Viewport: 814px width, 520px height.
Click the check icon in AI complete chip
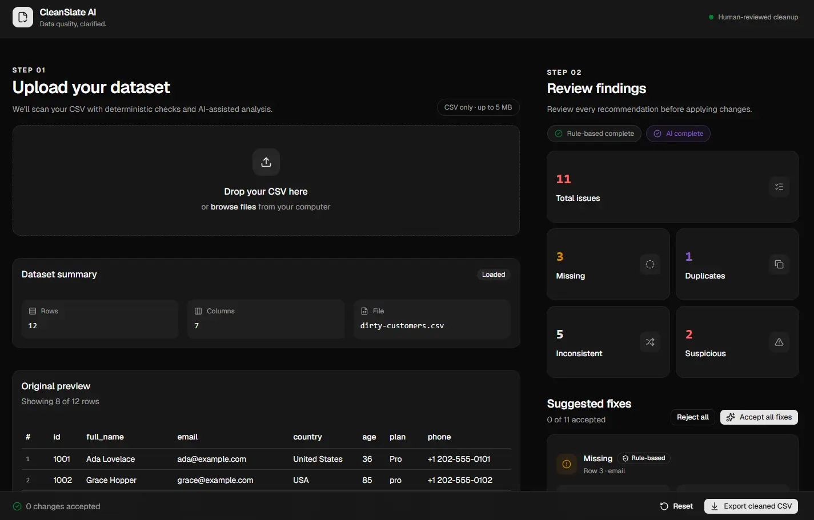click(657, 134)
